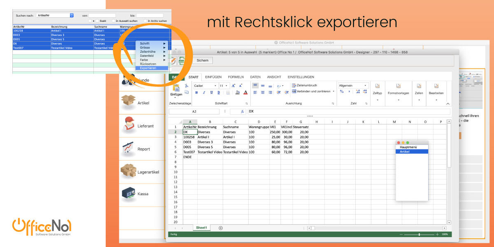Image resolution: width=494 pixels, height=247 pixels.
Task: Click the increase decimal places icon
Action: (358, 91)
